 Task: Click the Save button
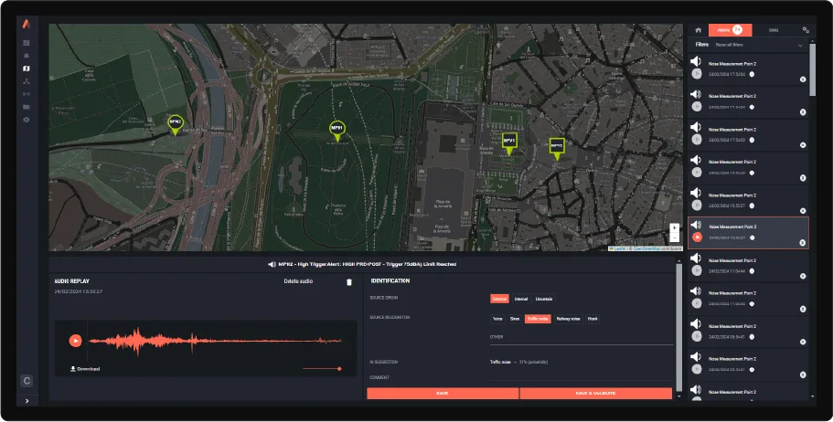pos(443,394)
